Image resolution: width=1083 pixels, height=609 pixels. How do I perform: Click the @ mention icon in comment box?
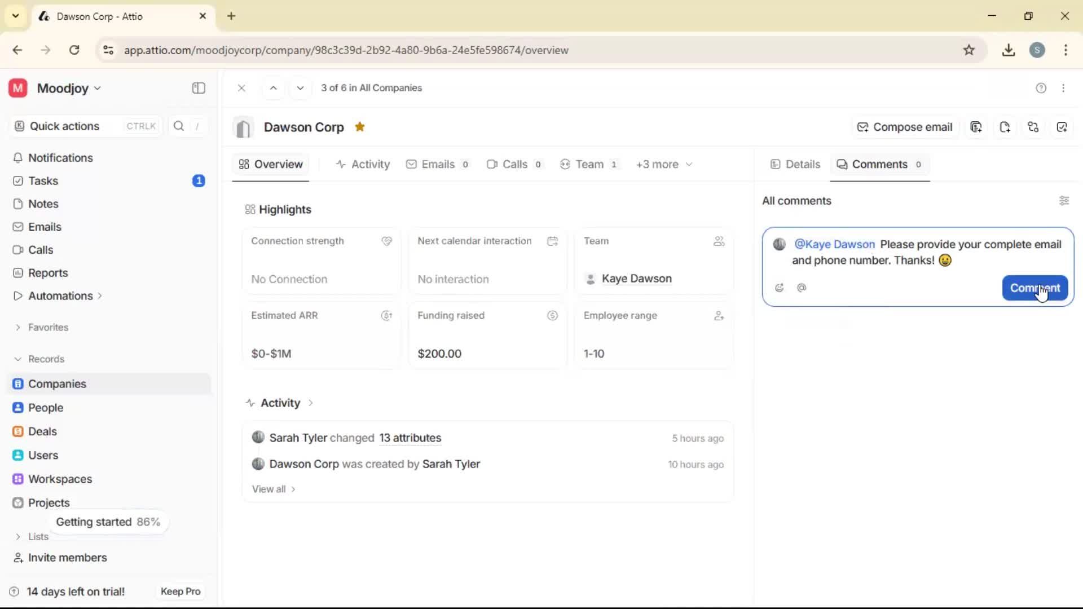tap(802, 288)
